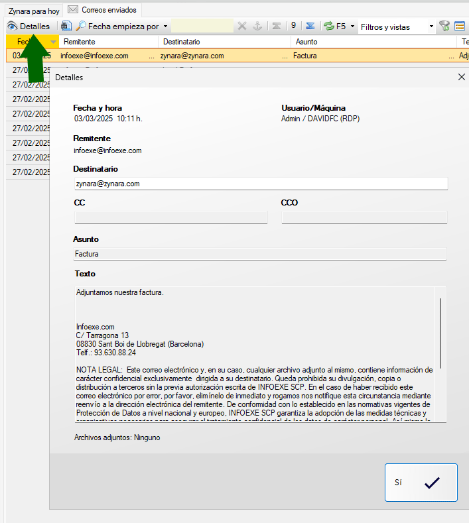Refresh the list with the F5 icon
Image resolution: width=469 pixels, height=523 pixels.
pyautogui.click(x=328, y=27)
